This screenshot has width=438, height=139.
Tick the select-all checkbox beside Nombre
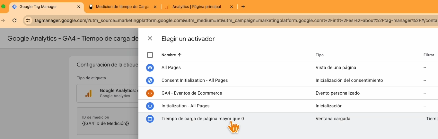(x=150, y=55)
